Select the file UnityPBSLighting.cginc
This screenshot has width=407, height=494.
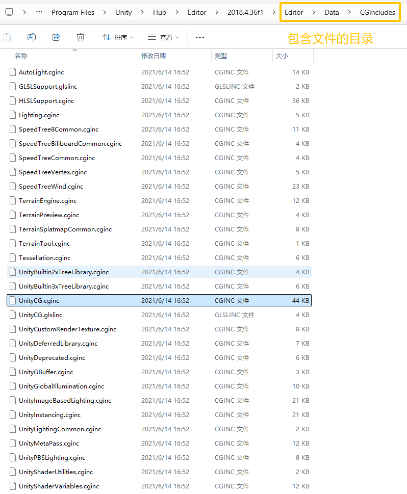(159, 457)
